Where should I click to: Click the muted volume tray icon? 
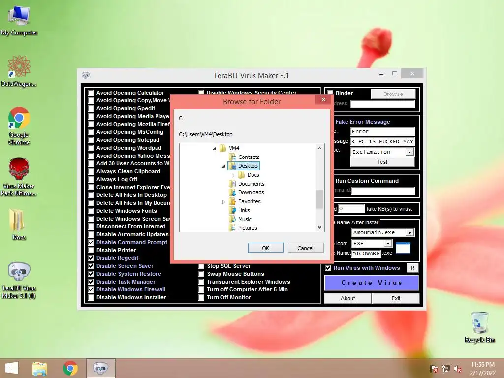coord(458,369)
